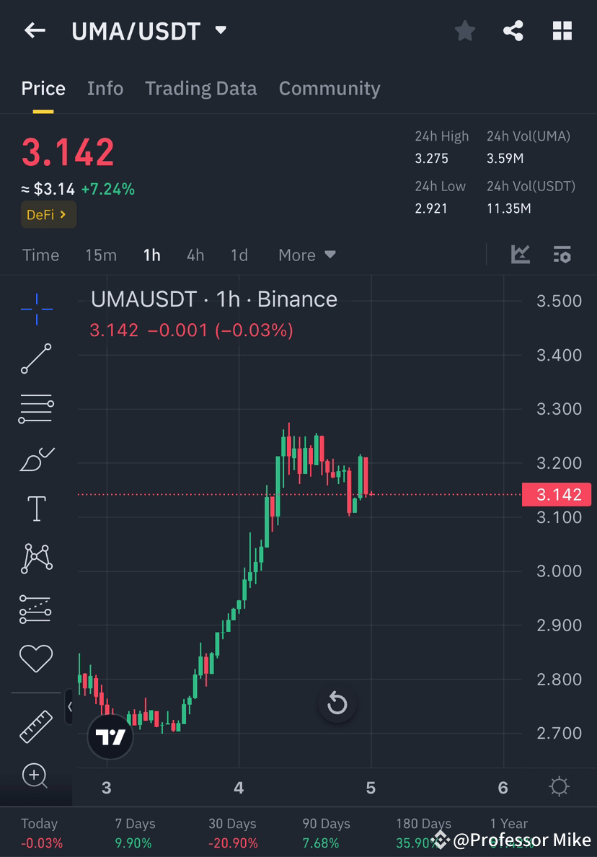Open the favorite drawings heart tool
Image resolution: width=597 pixels, height=857 pixels.
pyautogui.click(x=36, y=658)
